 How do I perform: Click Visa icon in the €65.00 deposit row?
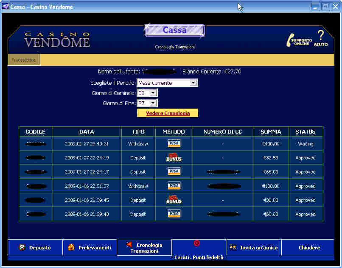pos(174,171)
